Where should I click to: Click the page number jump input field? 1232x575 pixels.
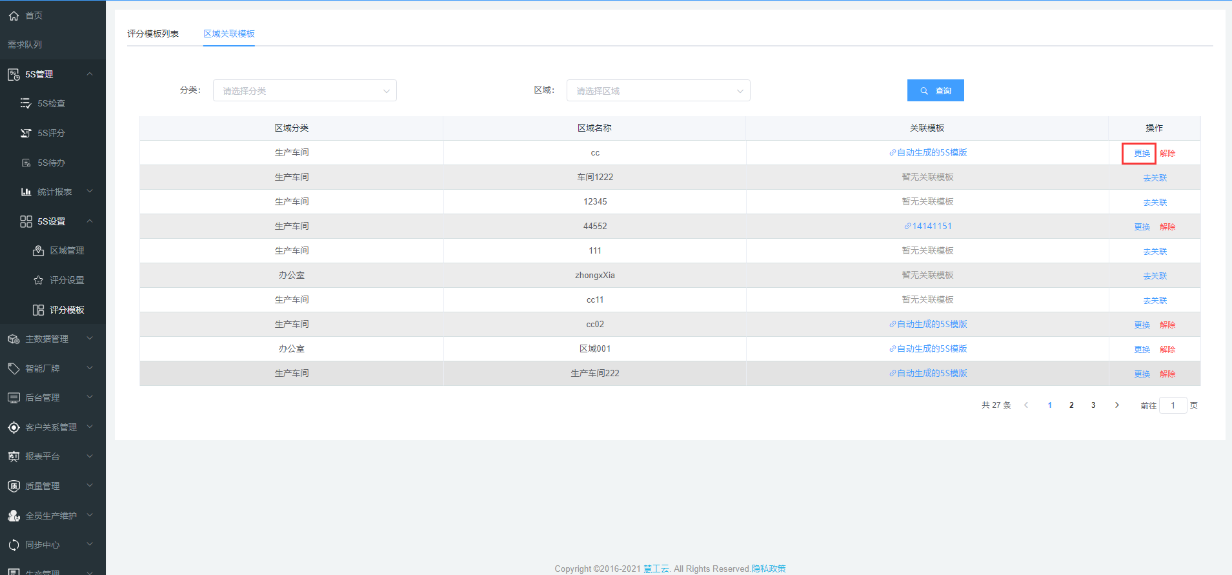[1173, 405]
